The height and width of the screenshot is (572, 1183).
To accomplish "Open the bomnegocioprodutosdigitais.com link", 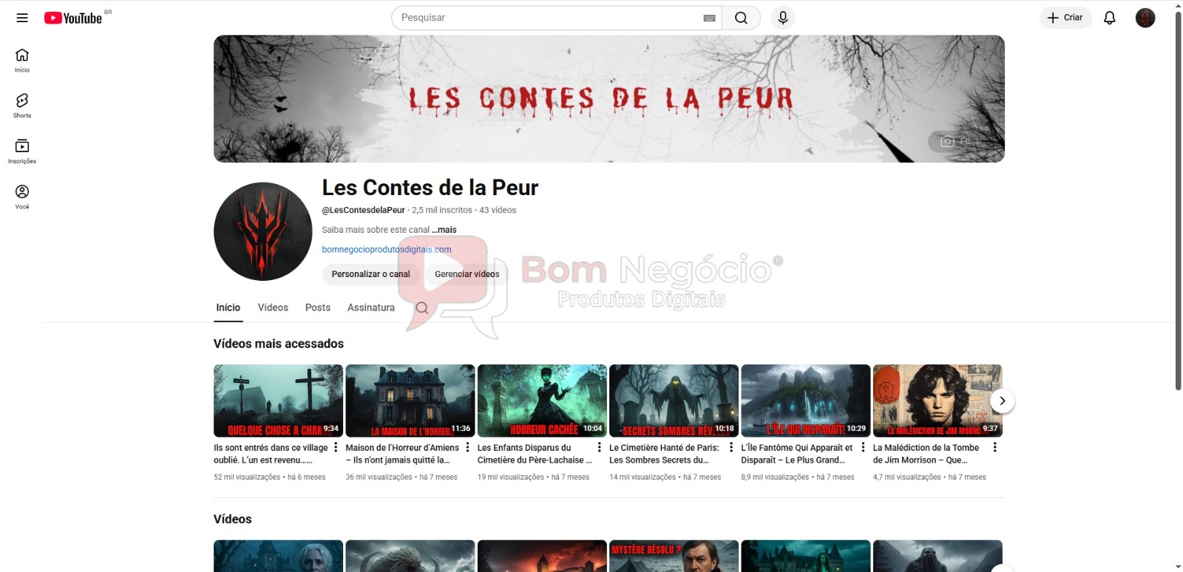I will pos(387,250).
